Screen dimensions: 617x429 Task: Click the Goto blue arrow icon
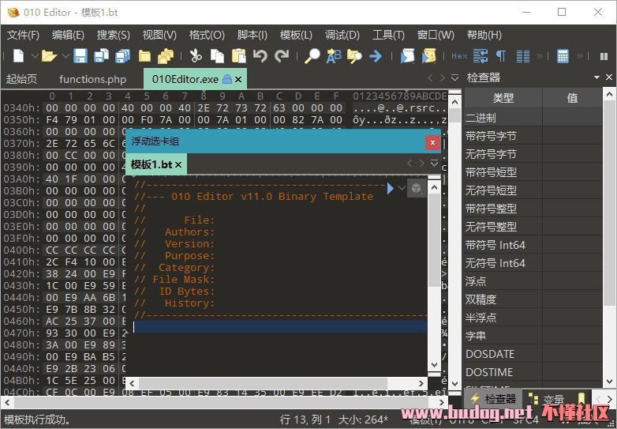tap(376, 56)
